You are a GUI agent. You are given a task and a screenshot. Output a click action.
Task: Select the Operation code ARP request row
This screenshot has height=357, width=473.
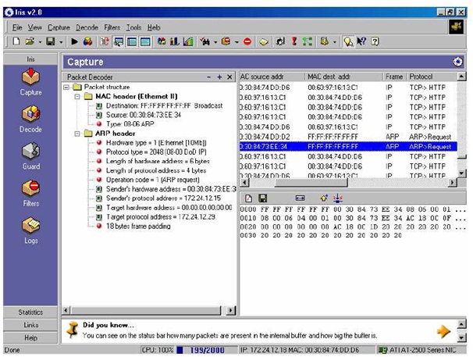[148, 180]
